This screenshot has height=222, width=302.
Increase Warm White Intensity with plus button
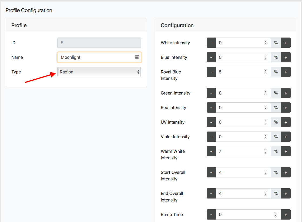pos(286,151)
